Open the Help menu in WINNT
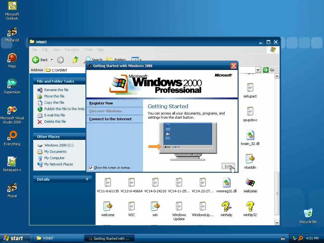 (100, 50)
